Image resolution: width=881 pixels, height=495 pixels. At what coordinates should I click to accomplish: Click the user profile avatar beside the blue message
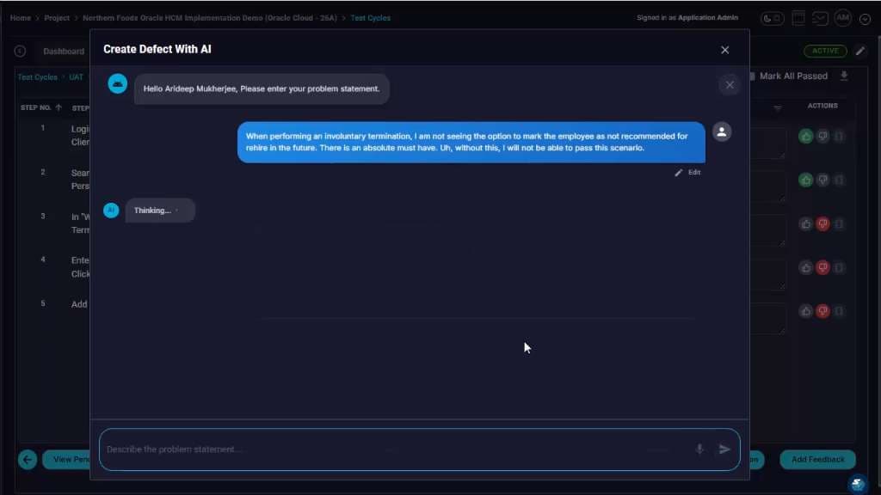tap(722, 132)
